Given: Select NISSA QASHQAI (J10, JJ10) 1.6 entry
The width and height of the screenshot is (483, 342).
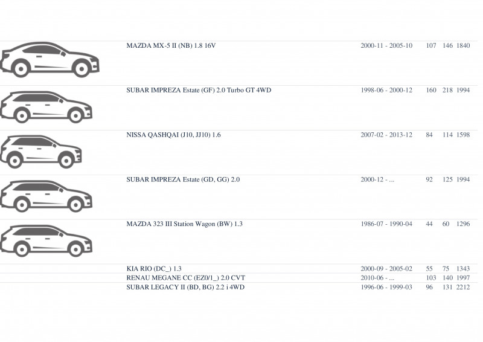Looking at the screenshot, I should pyautogui.click(x=173, y=135).
